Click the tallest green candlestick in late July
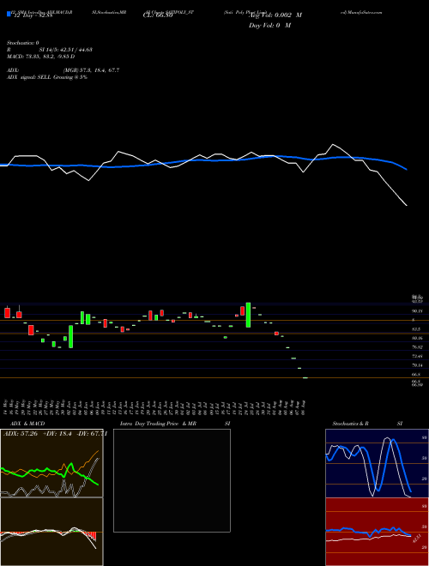 click(248, 315)
